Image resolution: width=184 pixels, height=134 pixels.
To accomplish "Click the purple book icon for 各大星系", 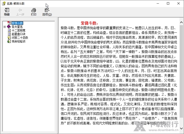I will point(9,27).
